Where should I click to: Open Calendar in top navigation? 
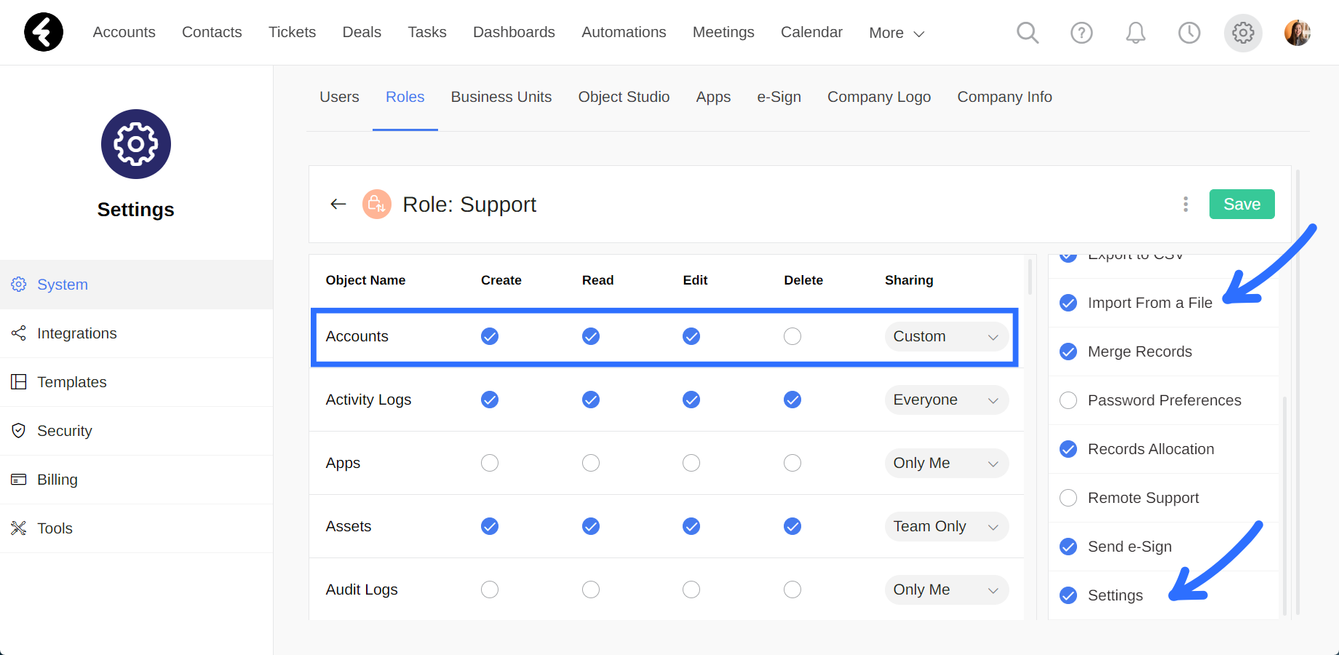pos(811,32)
